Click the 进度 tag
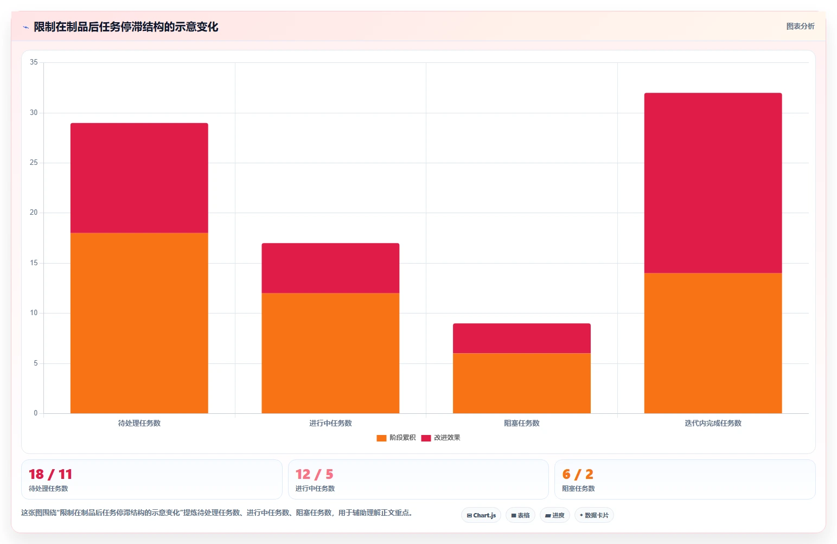The width and height of the screenshot is (837, 544). pos(555,515)
